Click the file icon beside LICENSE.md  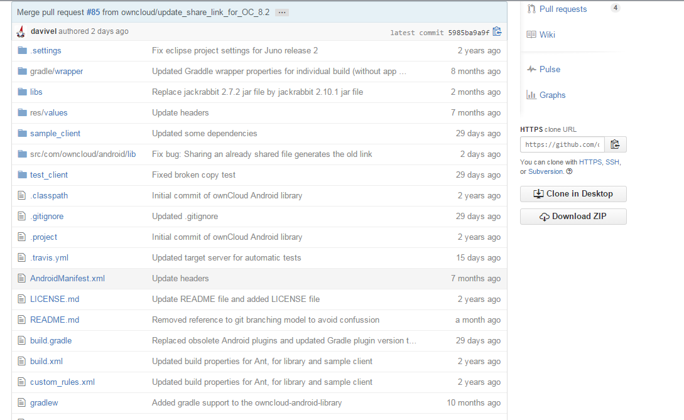click(x=22, y=299)
